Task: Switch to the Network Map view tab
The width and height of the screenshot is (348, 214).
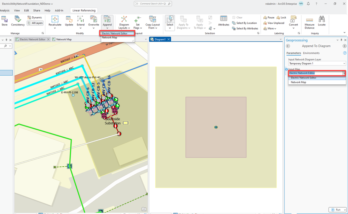Action: point(64,39)
